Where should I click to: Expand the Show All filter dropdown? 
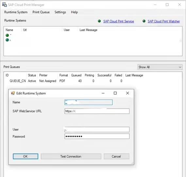click(160, 67)
